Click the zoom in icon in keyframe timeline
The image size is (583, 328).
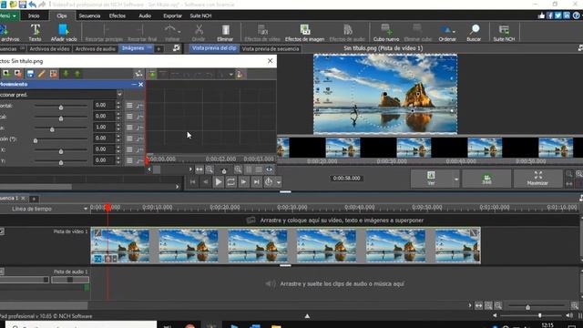(x=238, y=169)
